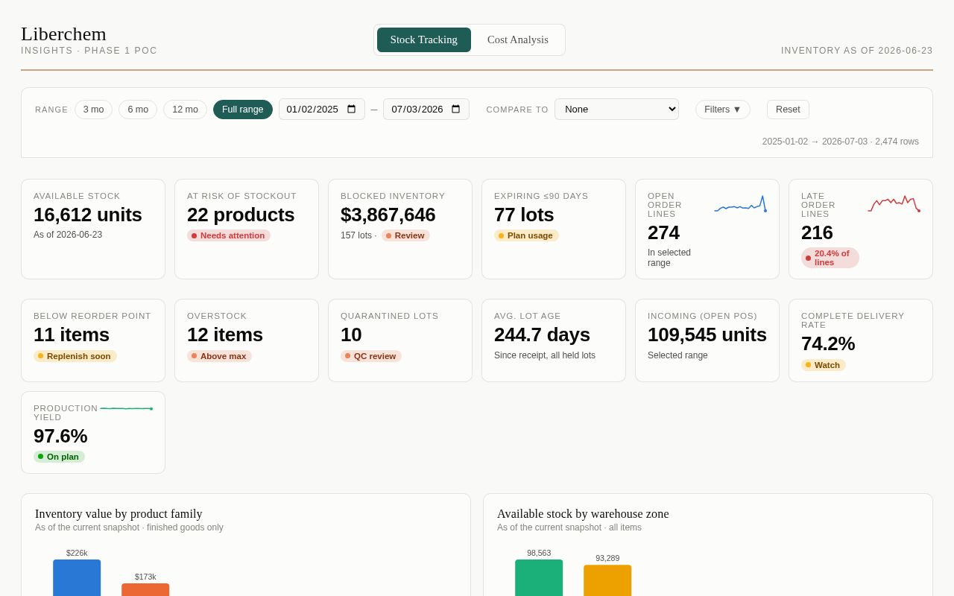Viewport: 954px width, 596px height.
Task: Edit the end date 07/03/2026 field
Action: 426,110
